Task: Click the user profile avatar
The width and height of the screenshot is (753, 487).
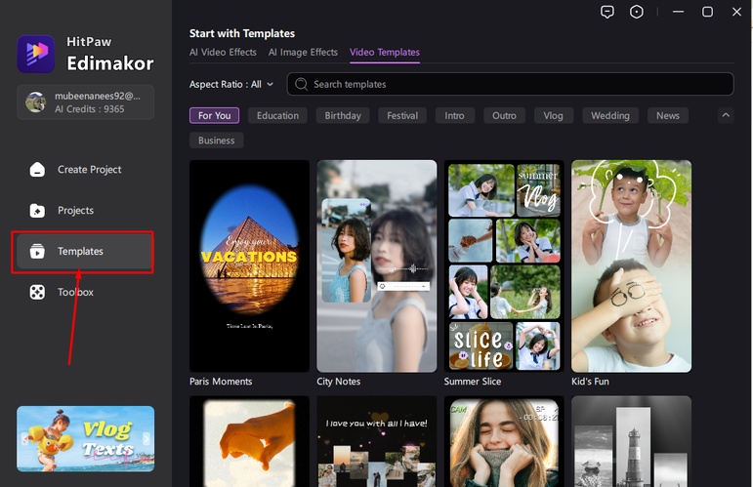Action: tap(36, 101)
